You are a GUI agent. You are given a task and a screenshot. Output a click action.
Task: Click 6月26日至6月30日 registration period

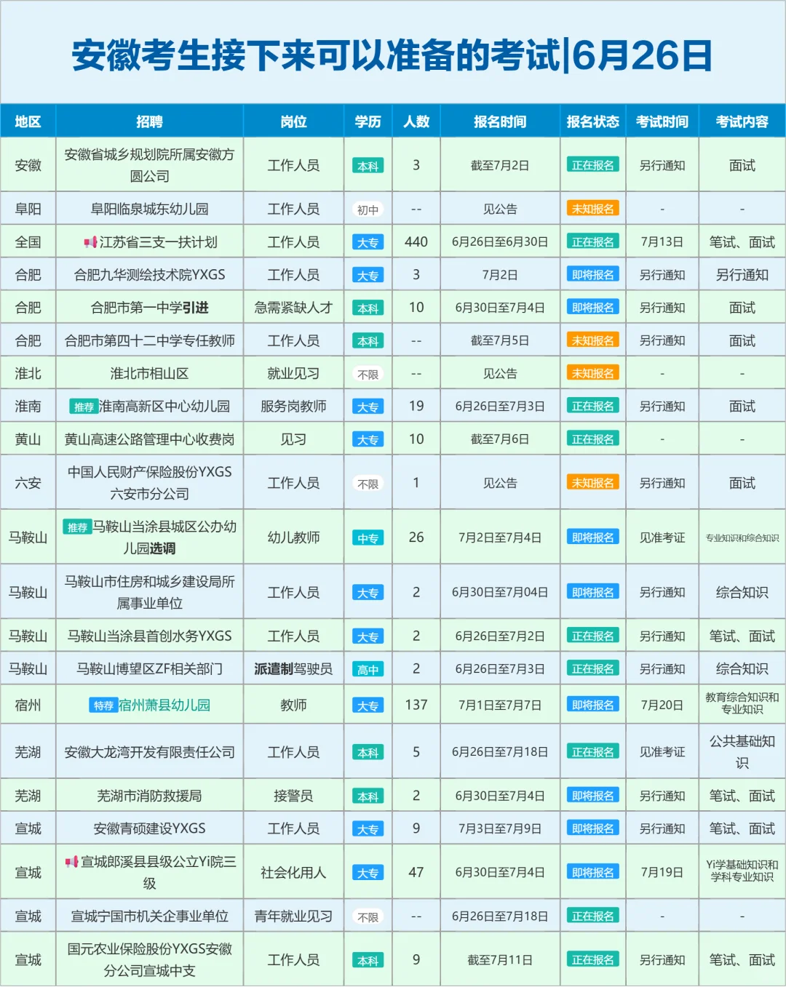500,242
